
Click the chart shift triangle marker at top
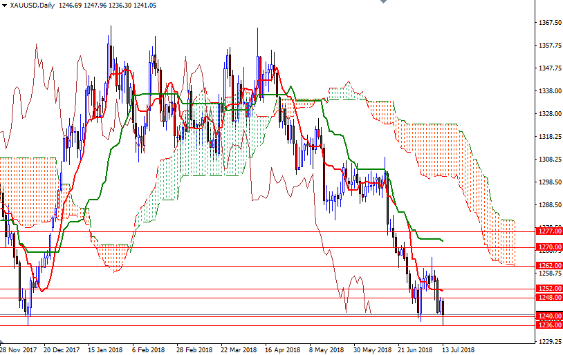click(383, 1)
